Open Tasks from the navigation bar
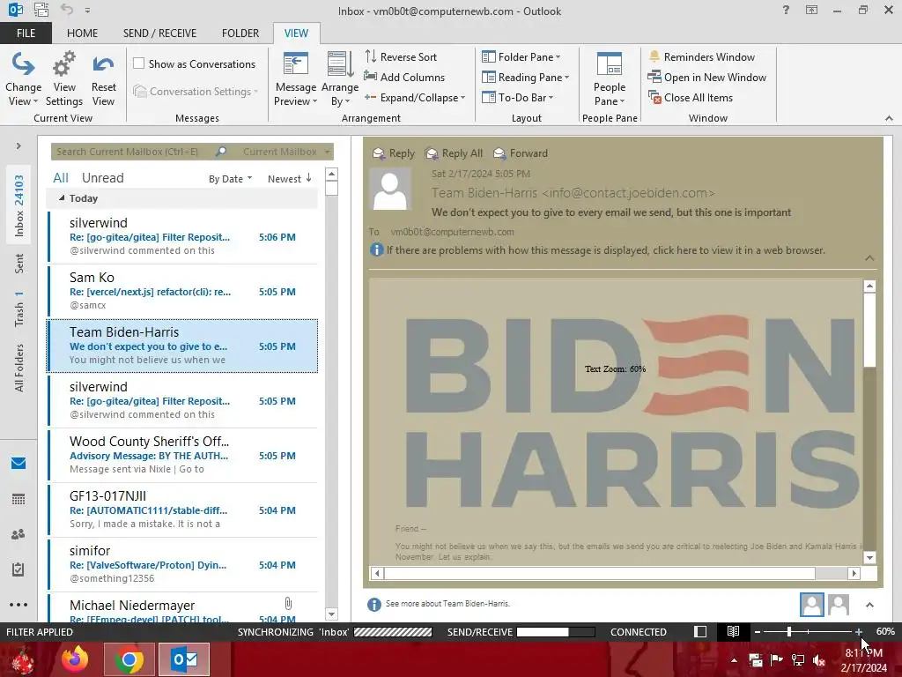902x677 pixels. 18,569
